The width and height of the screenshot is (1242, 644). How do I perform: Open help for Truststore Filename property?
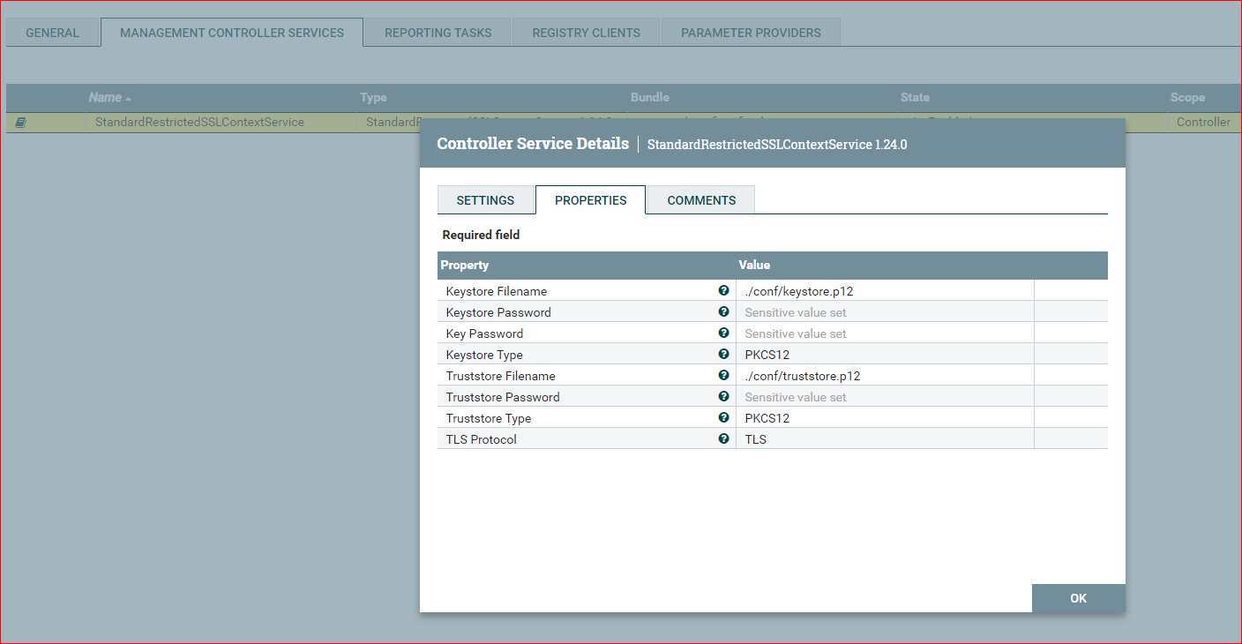pos(723,374)
